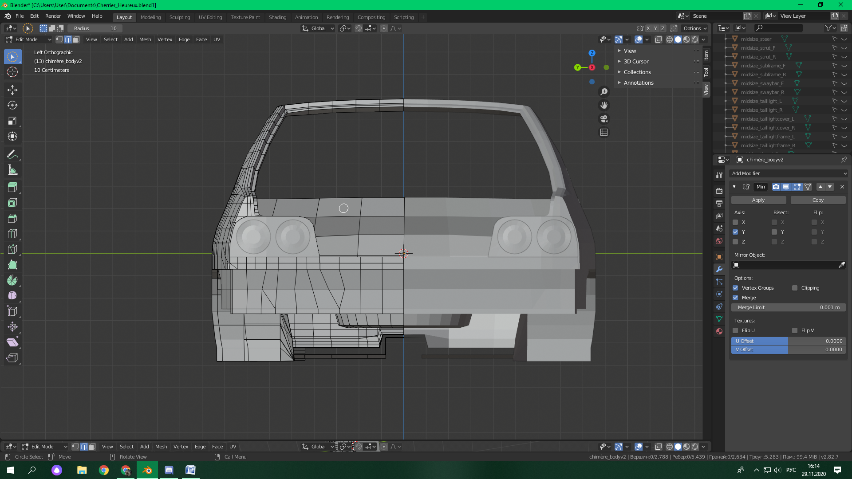This screenshot has width=852, height=479.
Task: Activate the Annotate pencil tool
Action: click(12, 154)
